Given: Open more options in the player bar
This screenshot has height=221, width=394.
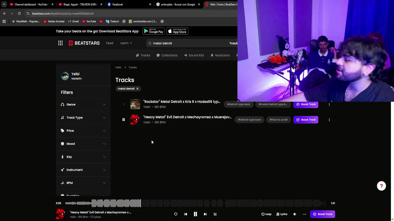Looking at the screenshot, I should (304, 214).
